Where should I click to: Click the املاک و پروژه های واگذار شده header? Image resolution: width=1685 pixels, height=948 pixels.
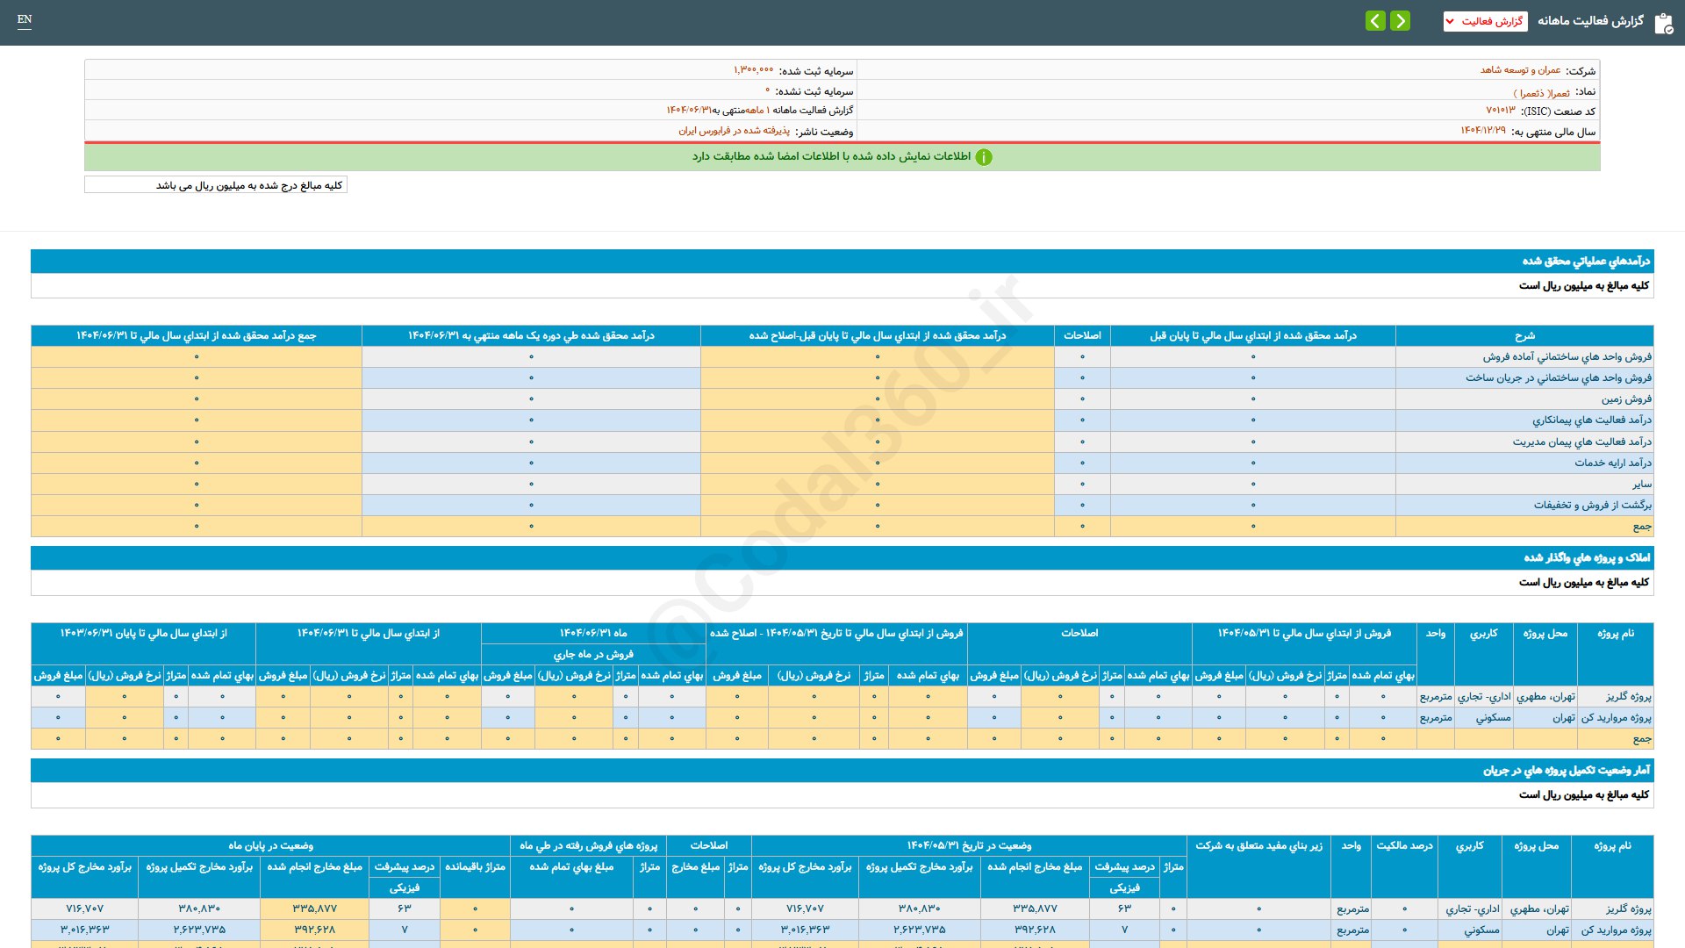1586,557
